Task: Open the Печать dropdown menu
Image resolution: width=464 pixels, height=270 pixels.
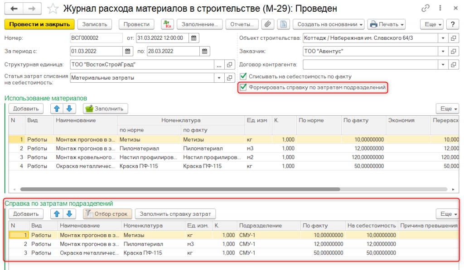Action: (x=386, y=24)
